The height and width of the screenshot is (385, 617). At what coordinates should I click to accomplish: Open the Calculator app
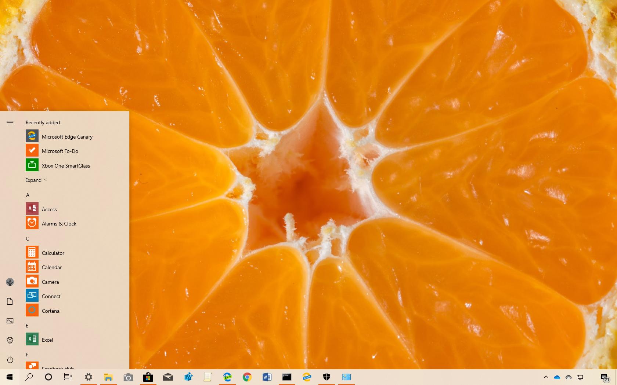tap(53, 253)
